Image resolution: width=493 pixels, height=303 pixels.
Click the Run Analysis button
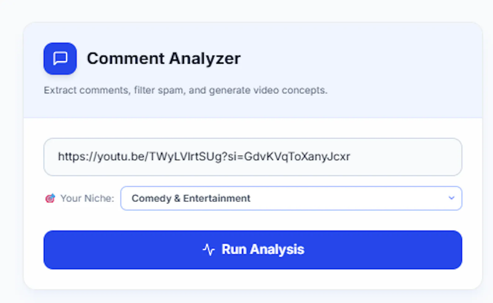253,250
